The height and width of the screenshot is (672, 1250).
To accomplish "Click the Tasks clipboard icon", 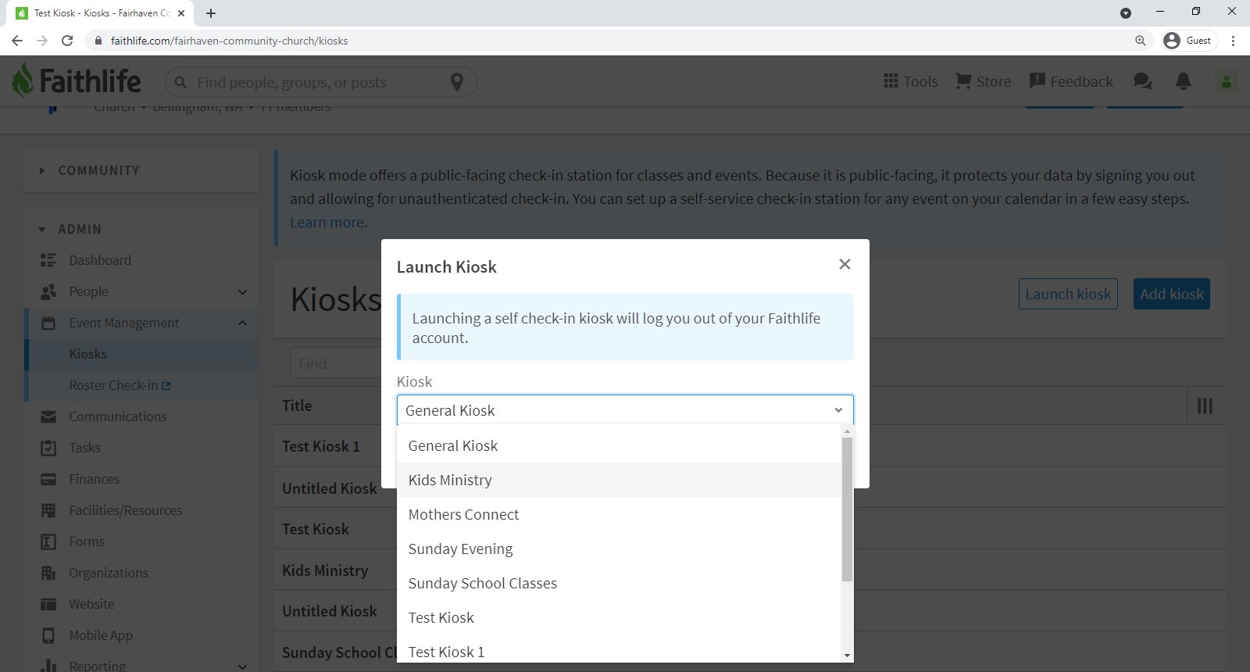I will pyautogui.click(x=48, y=448).
